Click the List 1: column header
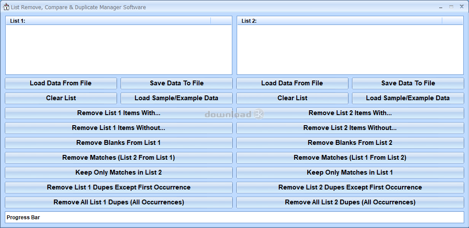Screen dimensions: 469x228 click(x=108, y=21)
